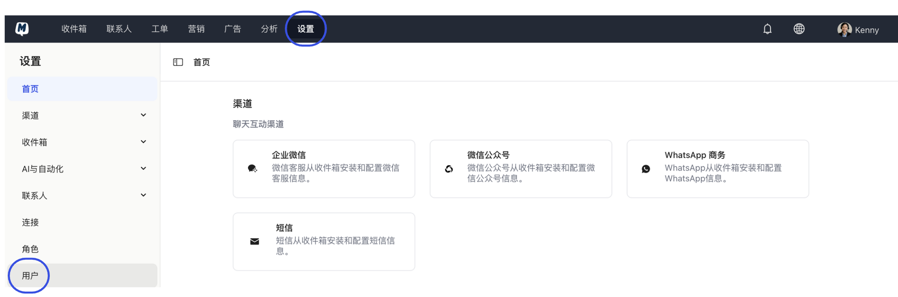Expand the 联系人 sidebar chevron
Screen dimensions: 898x297
click(143, 195)
